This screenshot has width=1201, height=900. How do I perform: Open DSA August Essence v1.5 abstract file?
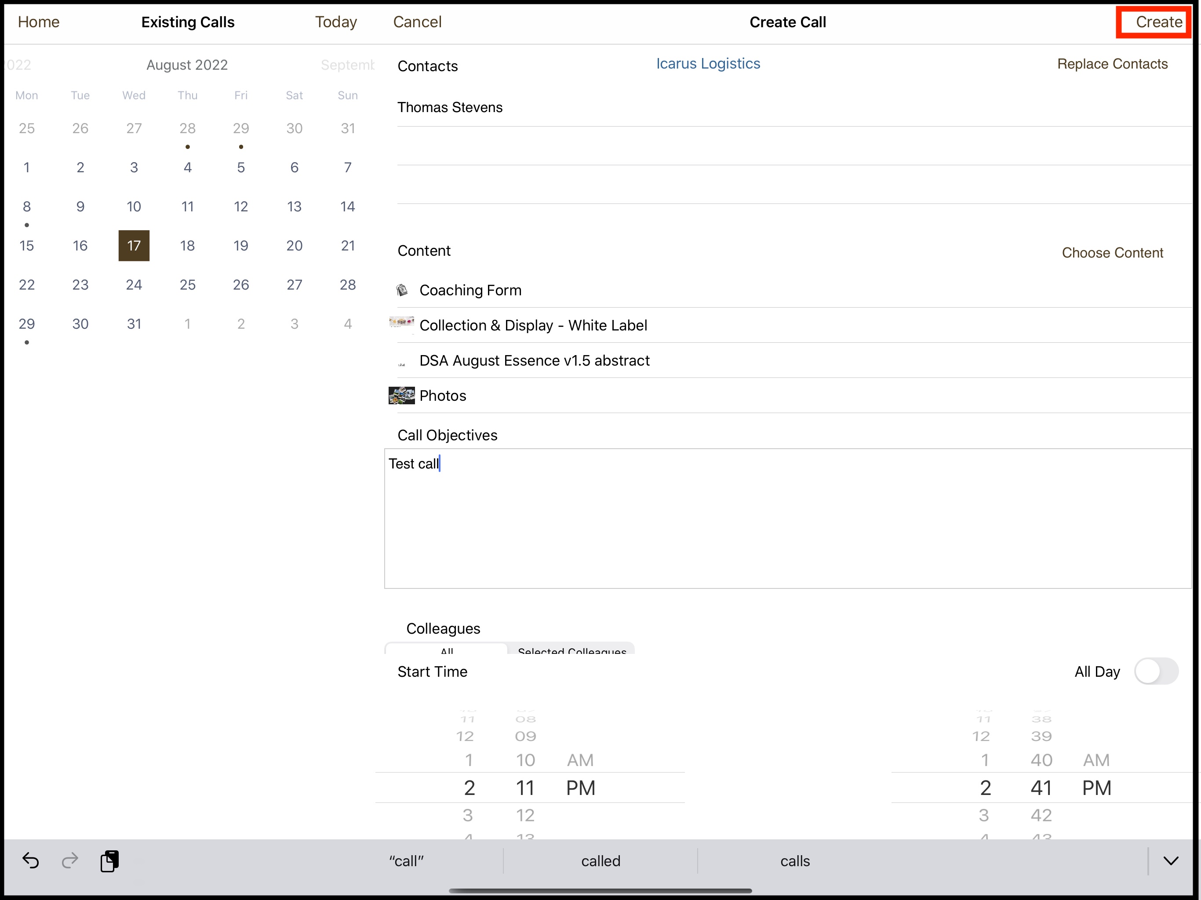pos(534,360)
